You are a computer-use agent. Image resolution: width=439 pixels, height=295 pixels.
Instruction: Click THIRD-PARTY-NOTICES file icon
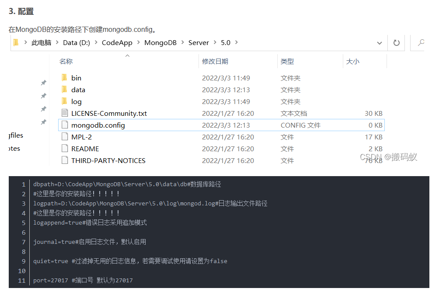65,160
